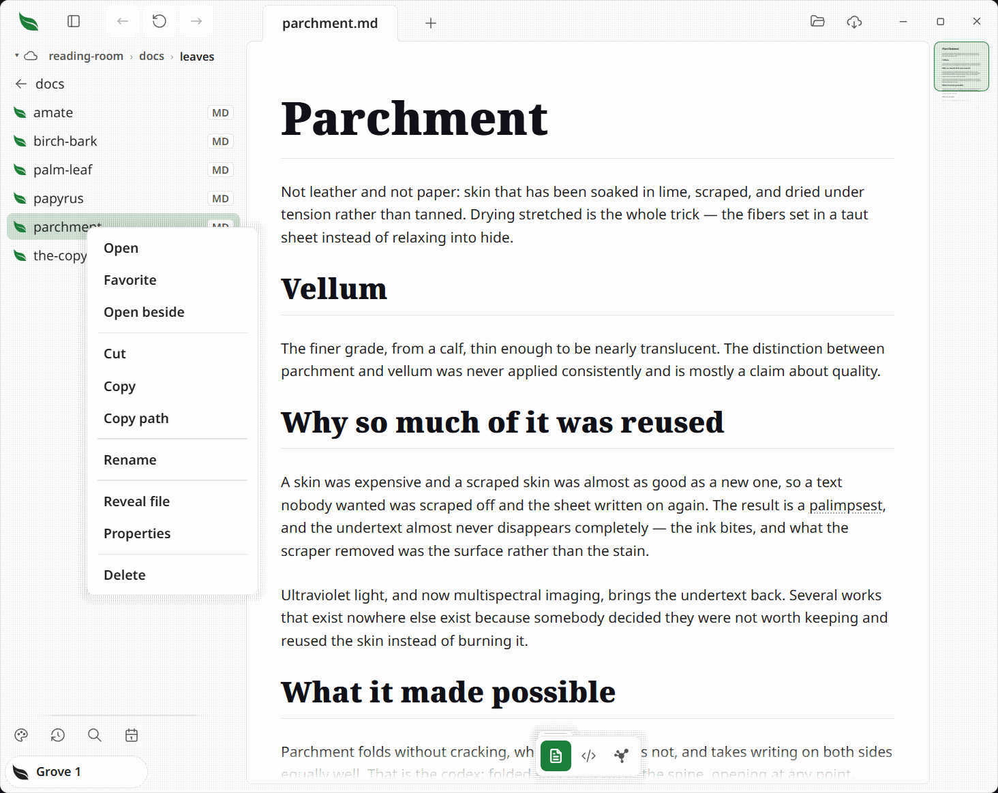The height and width of the screenshot is (793, 998).
Task: Choose Open in the context menu
Action: tap(172, 248)
